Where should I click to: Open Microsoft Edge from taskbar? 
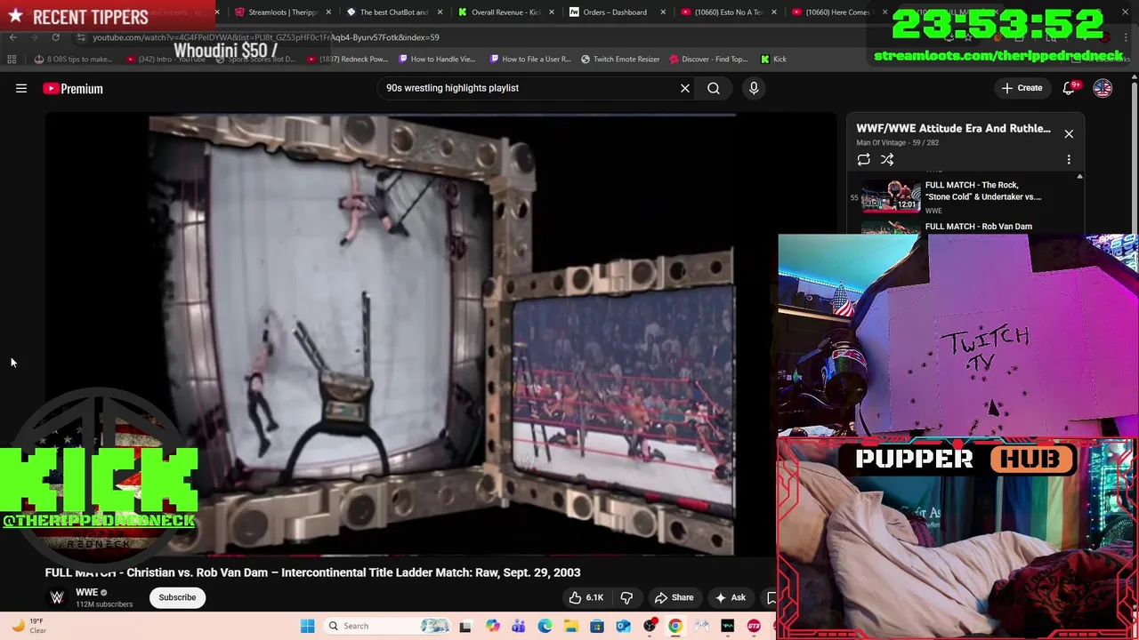[545, 626]
